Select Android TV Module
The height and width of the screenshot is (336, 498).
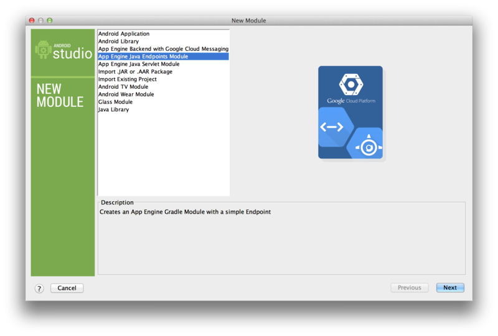tap(163, 87)
